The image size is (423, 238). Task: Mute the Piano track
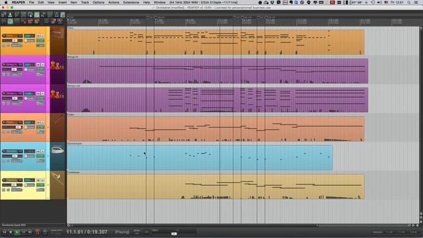38,36
